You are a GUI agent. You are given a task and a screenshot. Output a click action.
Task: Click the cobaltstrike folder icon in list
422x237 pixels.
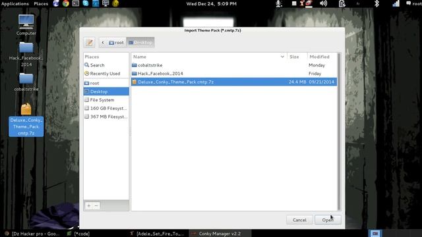pos(135,65)
